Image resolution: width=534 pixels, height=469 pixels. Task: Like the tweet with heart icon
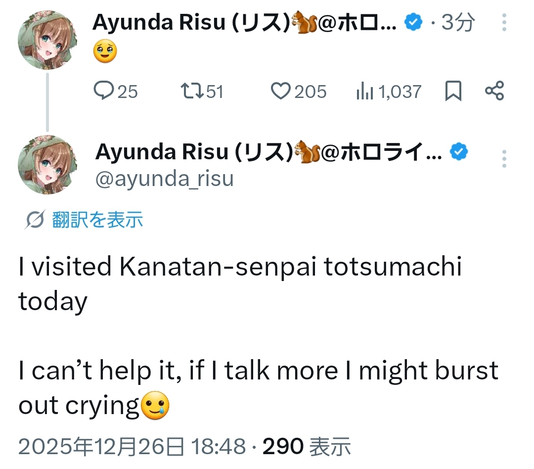coord(281,91)
